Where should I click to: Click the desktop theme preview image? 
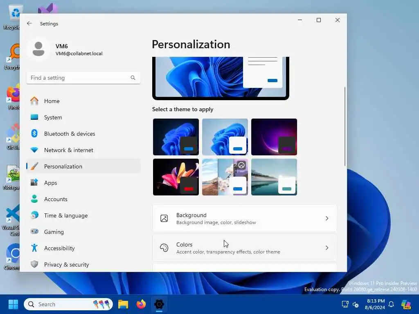(x=221, y=78)
